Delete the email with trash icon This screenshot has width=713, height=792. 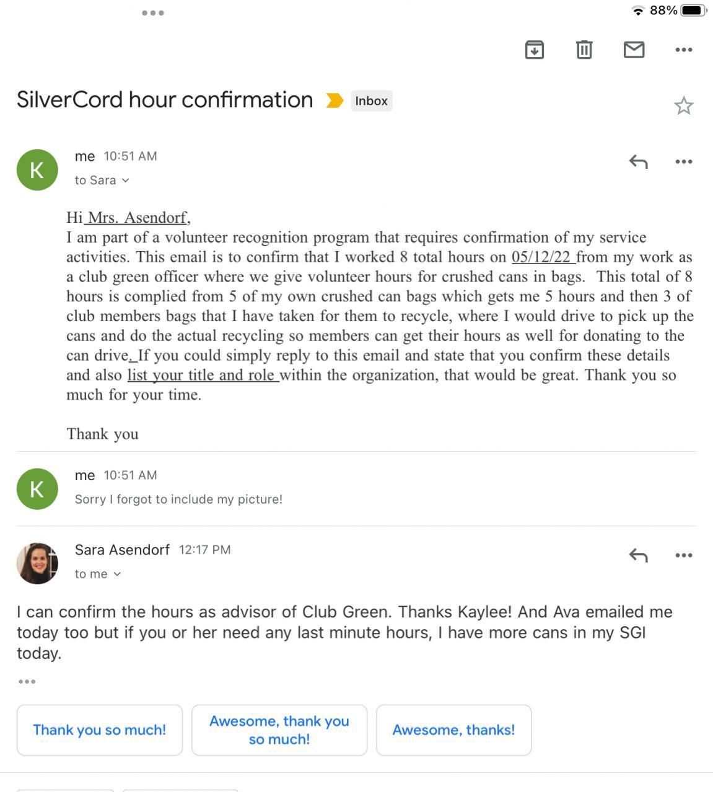tap(584, 49)
